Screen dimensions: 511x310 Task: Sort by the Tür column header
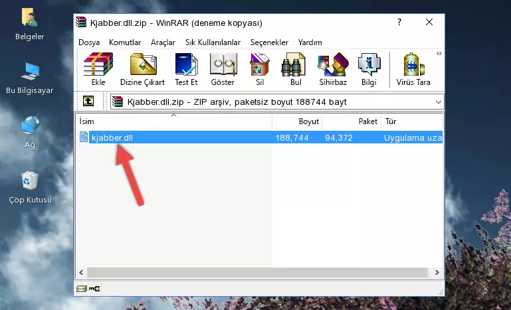coord(412,121)
